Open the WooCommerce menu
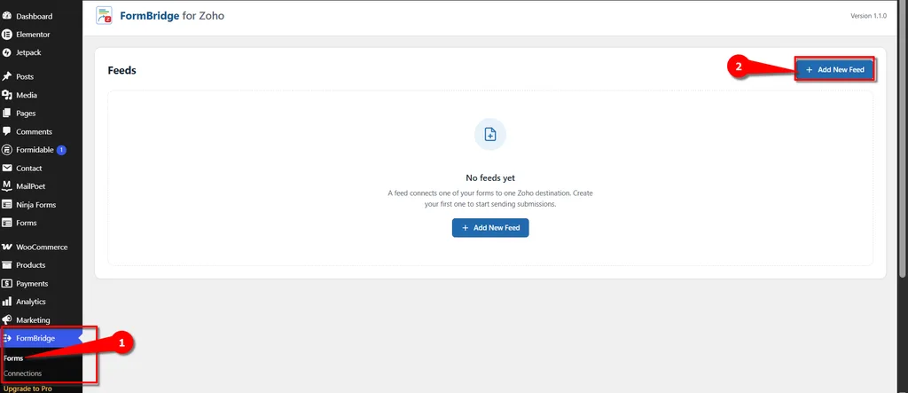 click(x=42, y=247)
